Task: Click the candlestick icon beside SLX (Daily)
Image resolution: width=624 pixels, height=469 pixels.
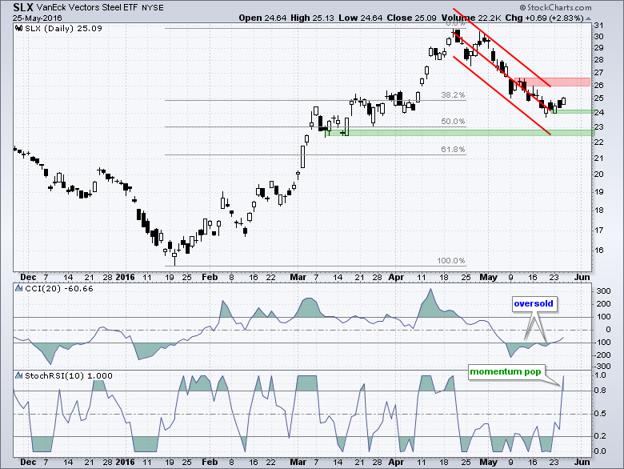Action: (19, 28)
